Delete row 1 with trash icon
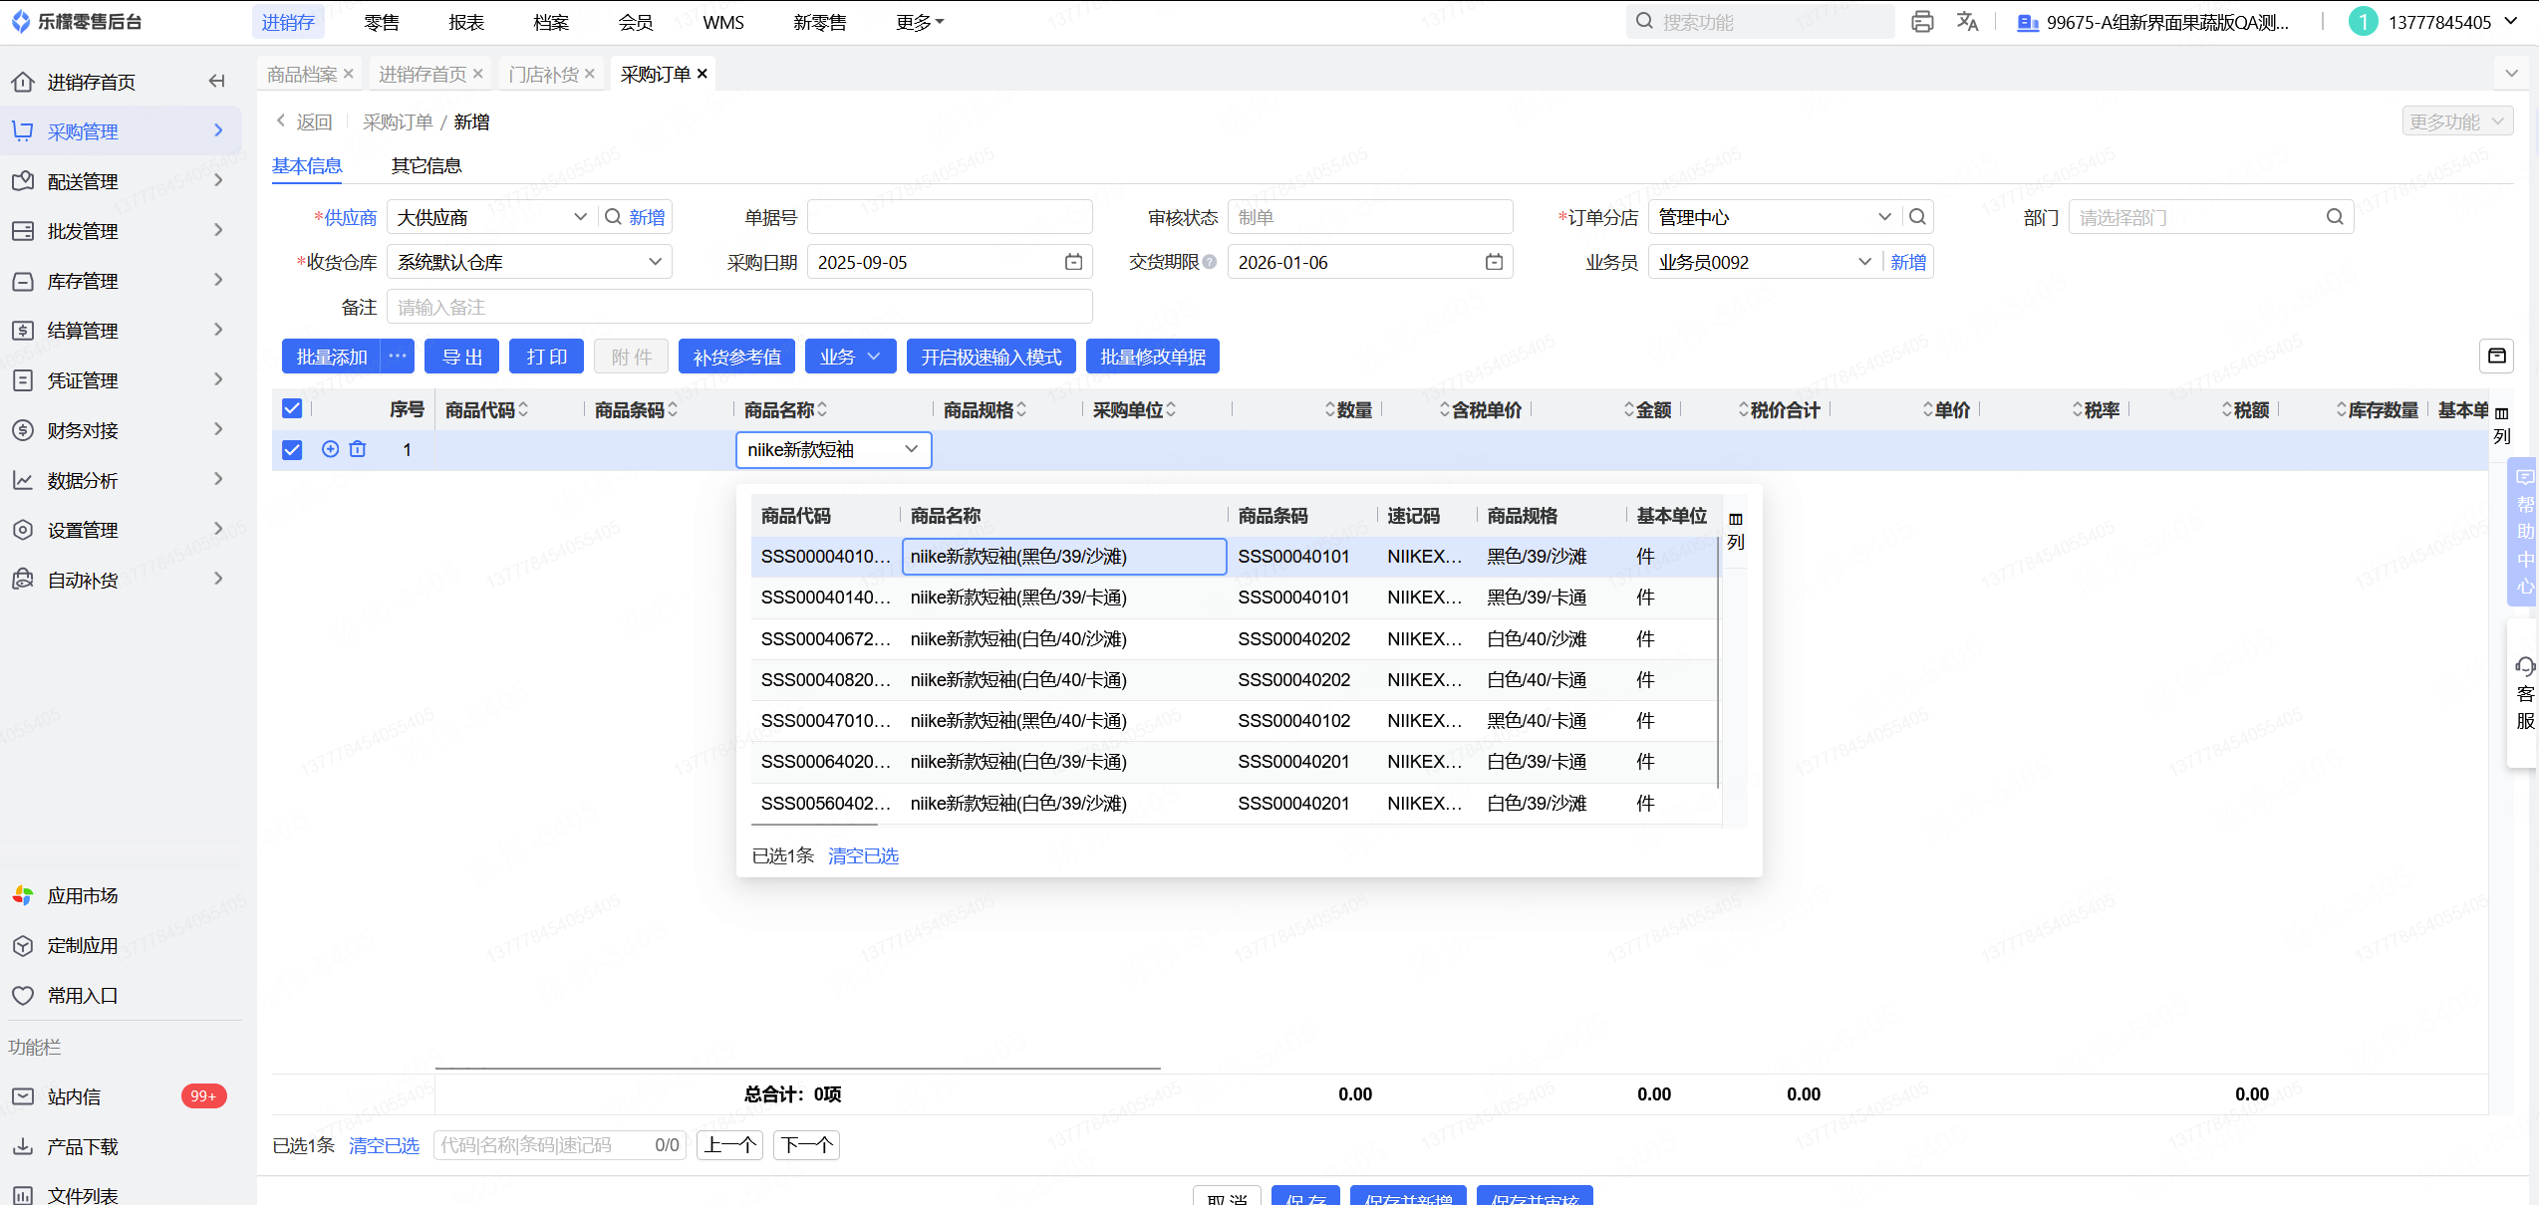This screenshot has width=2539, height=1205. point(358,449)
